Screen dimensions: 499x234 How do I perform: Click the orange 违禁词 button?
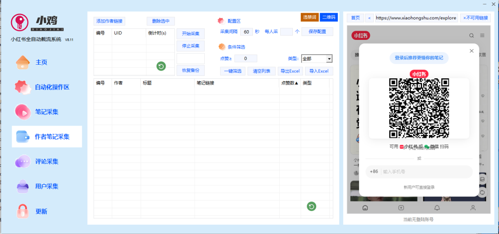309,17
